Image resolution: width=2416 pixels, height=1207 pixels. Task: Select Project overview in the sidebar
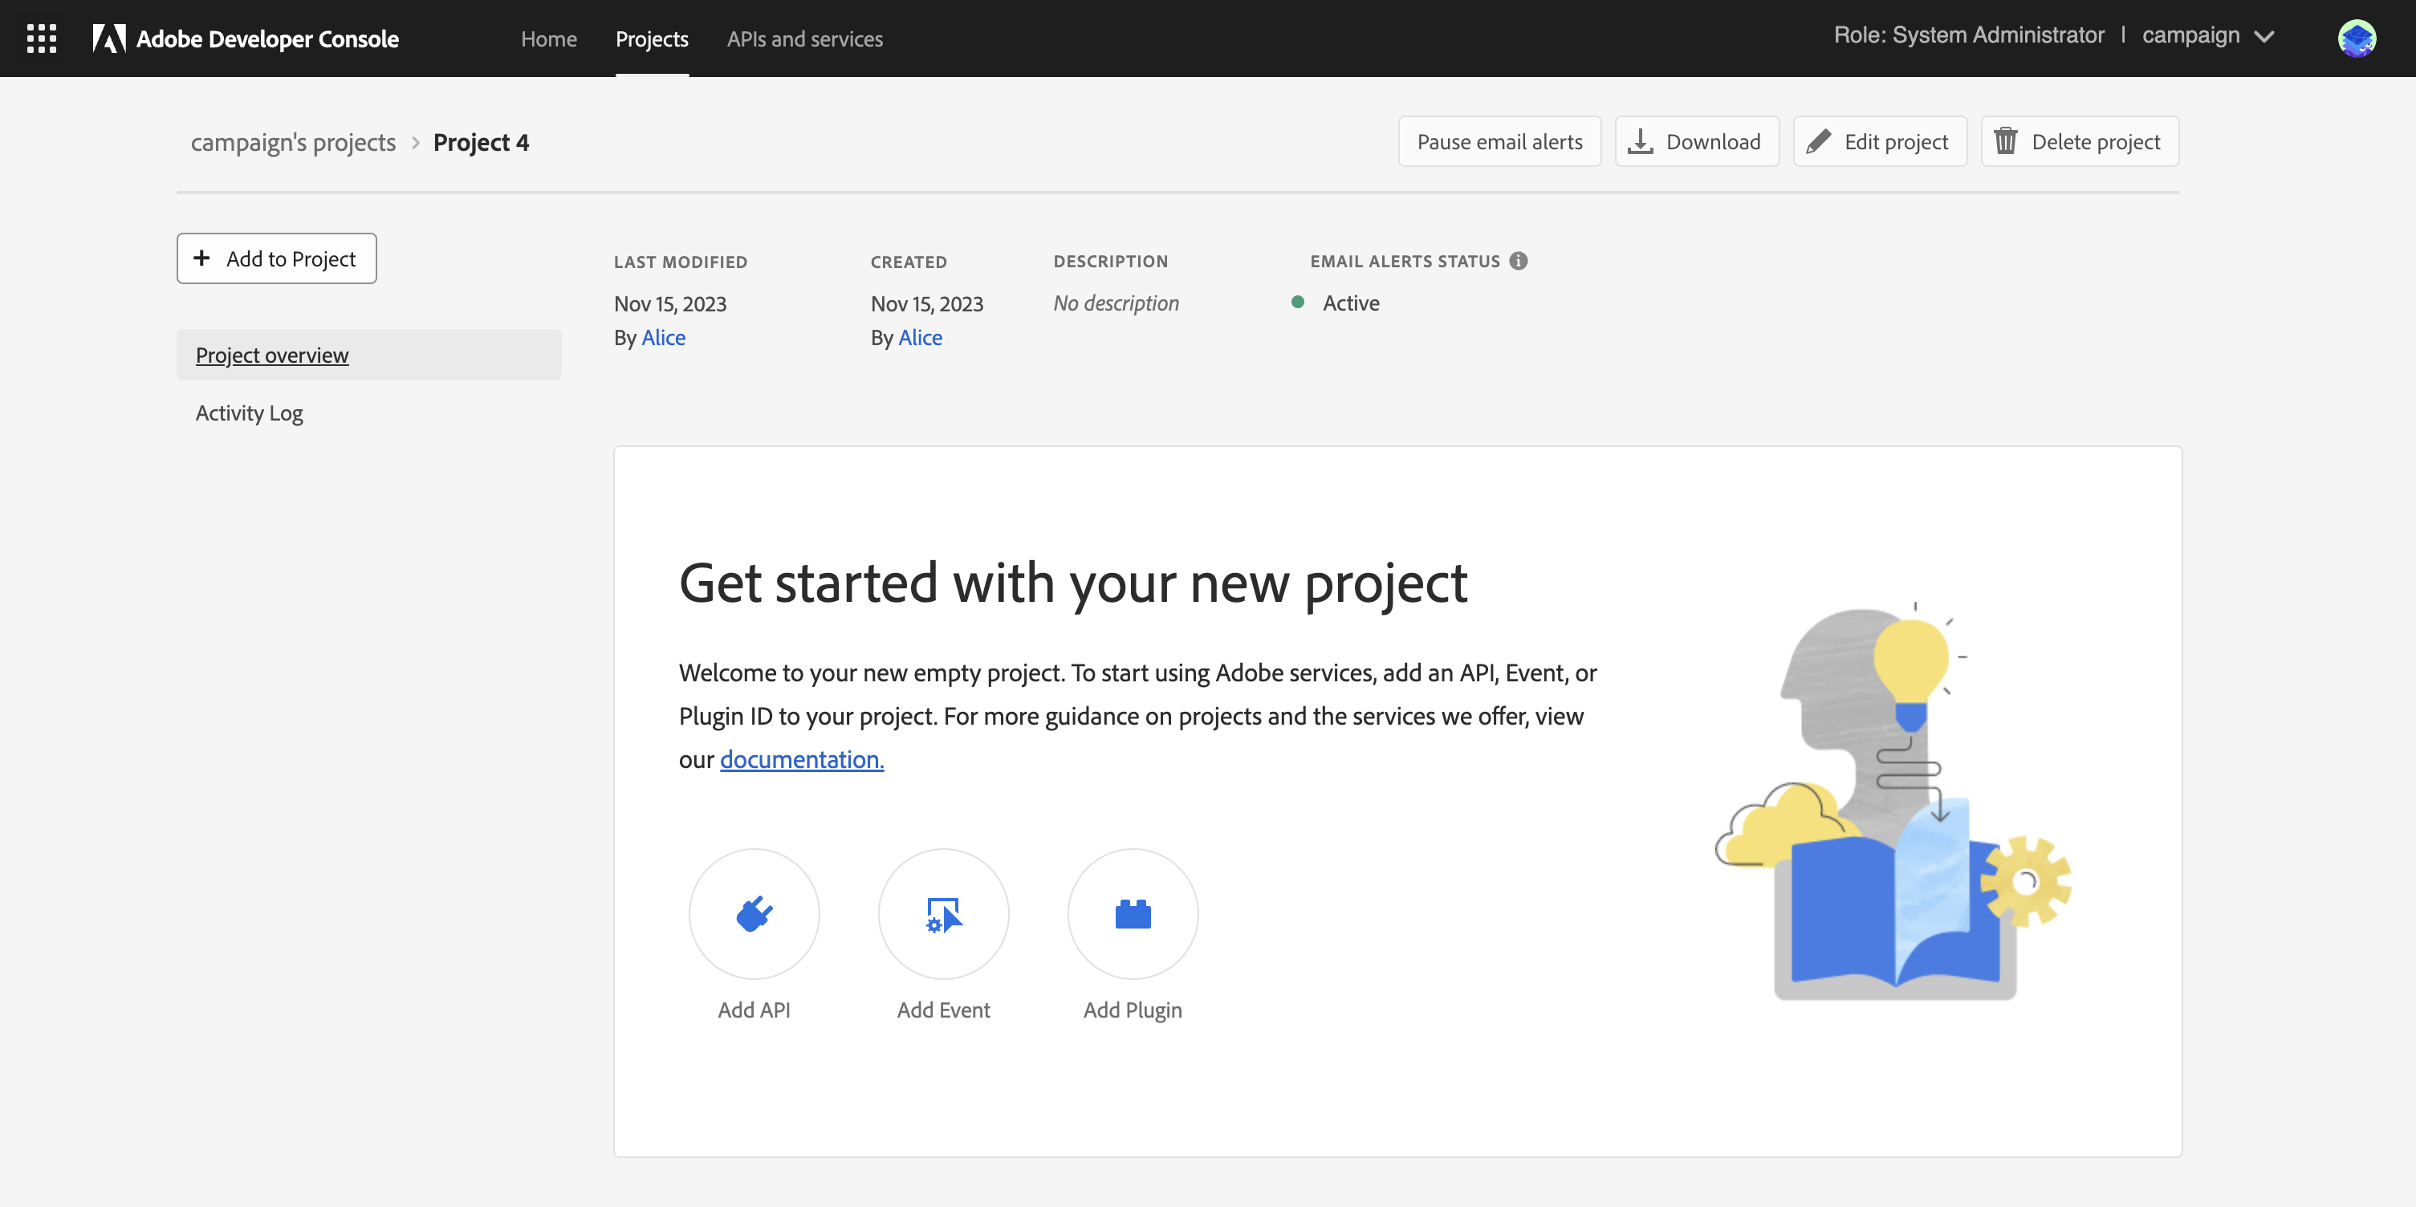tap(272, 355)
